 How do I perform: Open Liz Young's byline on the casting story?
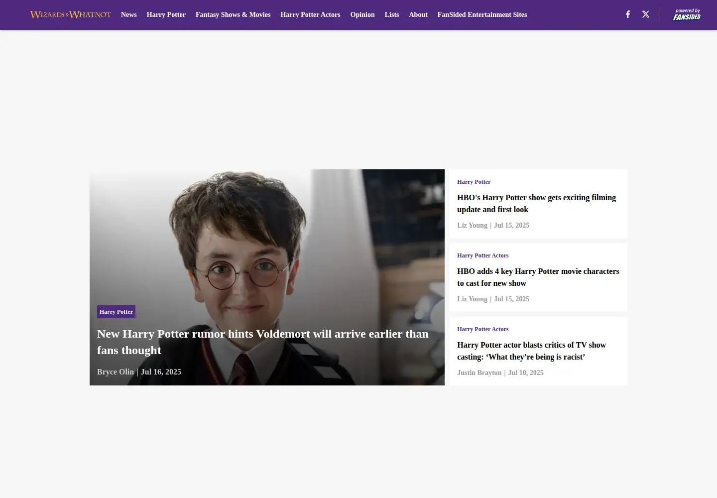coord(472,299)
